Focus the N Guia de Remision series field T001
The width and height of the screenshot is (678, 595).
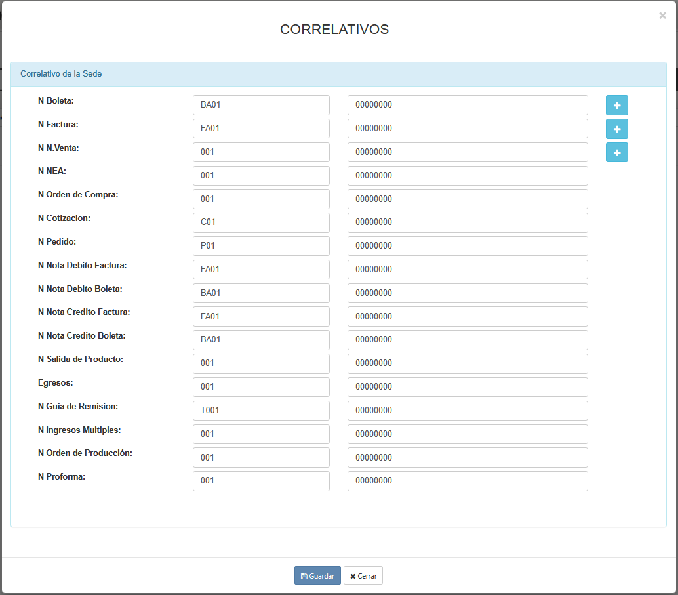(x=261, y=410)
